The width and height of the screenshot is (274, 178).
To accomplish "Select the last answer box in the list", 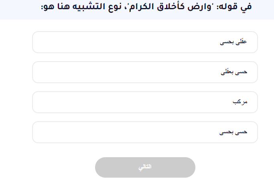I will tap(145, 132).
